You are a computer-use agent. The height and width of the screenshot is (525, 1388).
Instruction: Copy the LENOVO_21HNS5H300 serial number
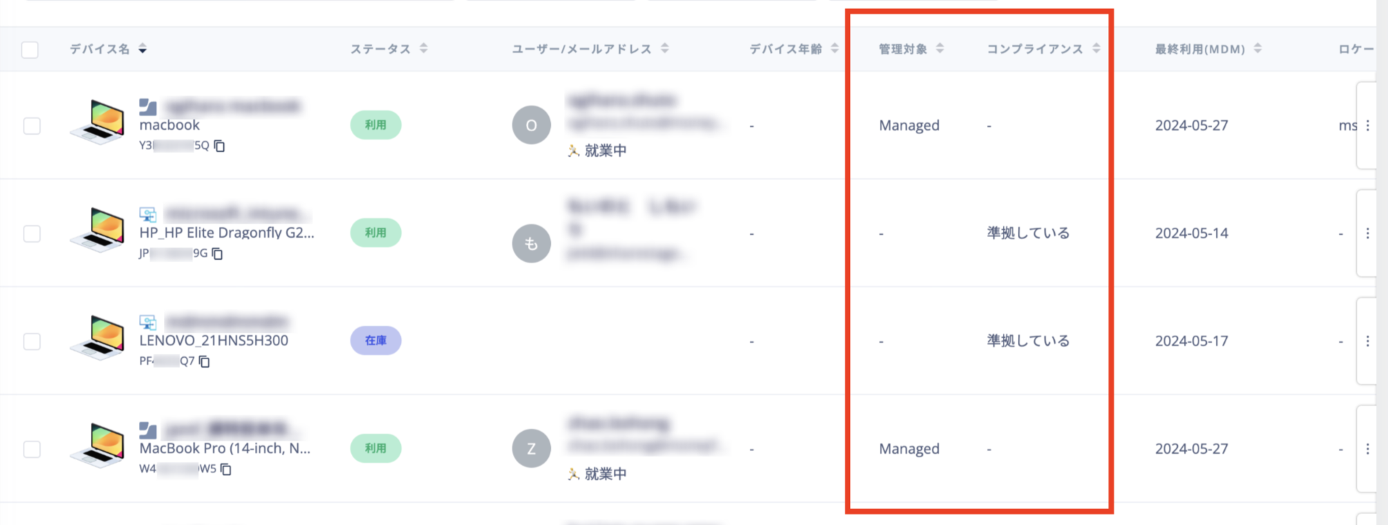[x=204, y=361]
